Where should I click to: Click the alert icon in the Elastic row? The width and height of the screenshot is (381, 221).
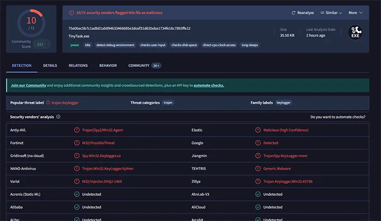coord(258,130)
